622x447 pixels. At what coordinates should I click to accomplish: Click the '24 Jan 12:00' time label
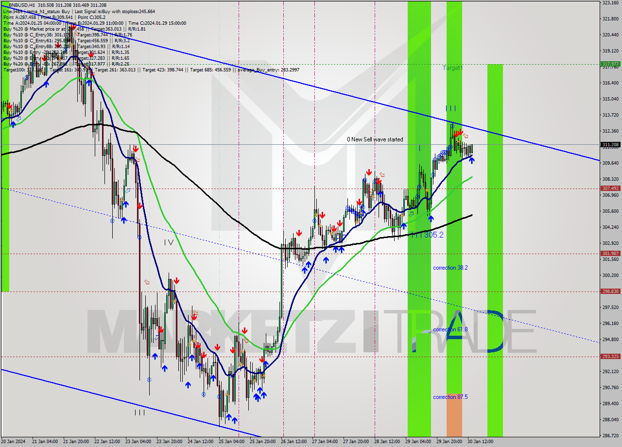[201, 442]
